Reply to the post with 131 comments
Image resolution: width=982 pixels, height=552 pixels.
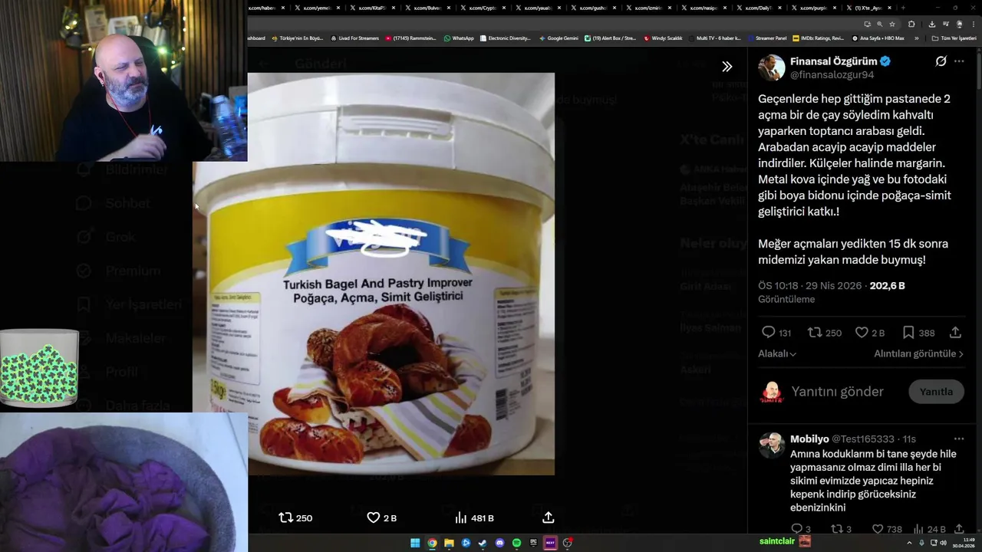coord(768,333)
